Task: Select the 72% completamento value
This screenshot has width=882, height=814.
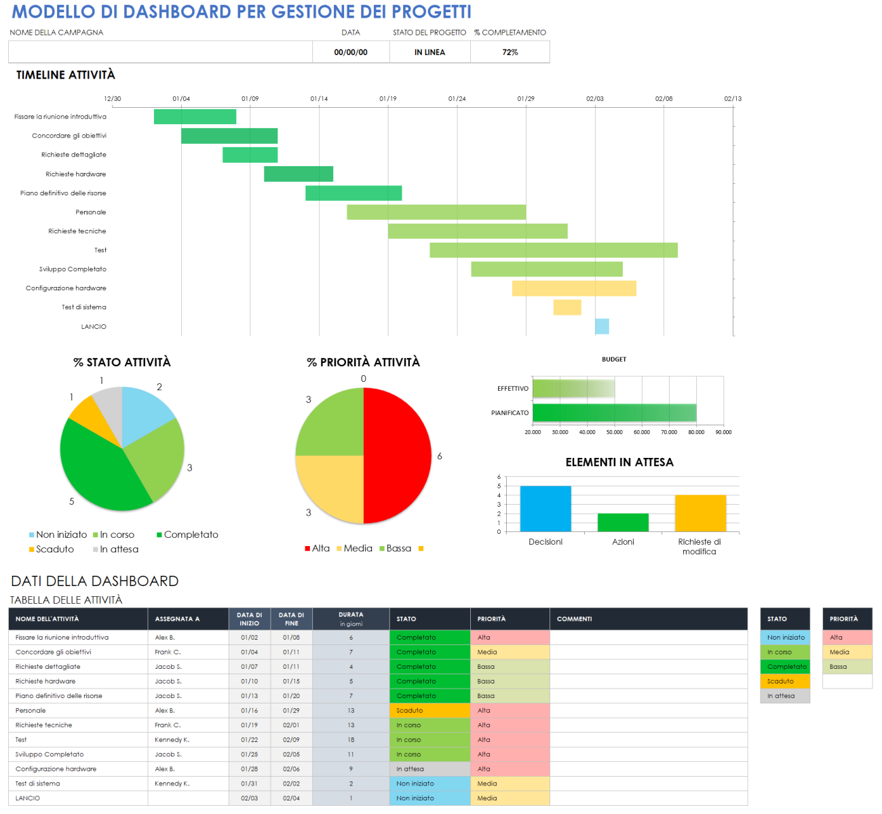Action: (510, 52)
